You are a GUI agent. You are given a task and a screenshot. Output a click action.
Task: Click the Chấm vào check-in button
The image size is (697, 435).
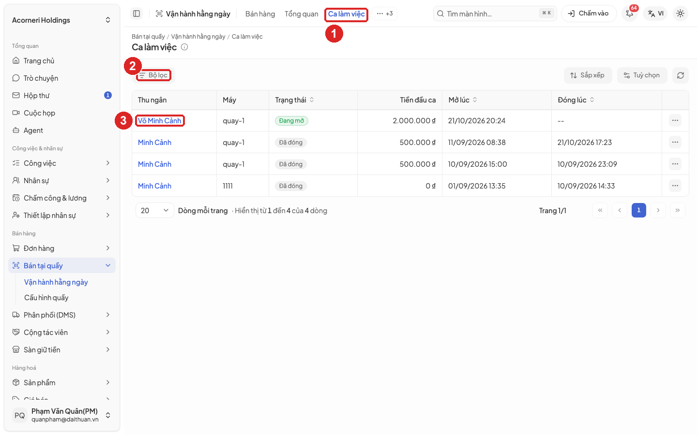coord(589,14)
